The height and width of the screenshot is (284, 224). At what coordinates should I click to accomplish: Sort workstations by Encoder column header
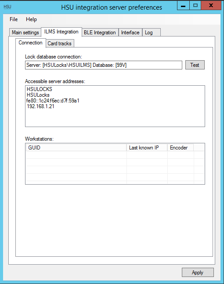(181, 148)
